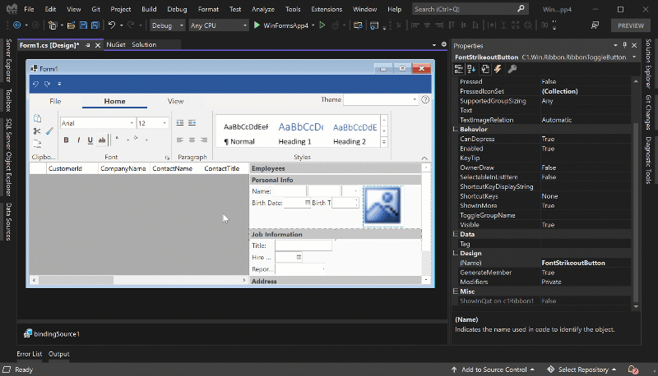The image size is (658, 376).
Task: Select the Normal style in gallery
Action: point(246,134)
